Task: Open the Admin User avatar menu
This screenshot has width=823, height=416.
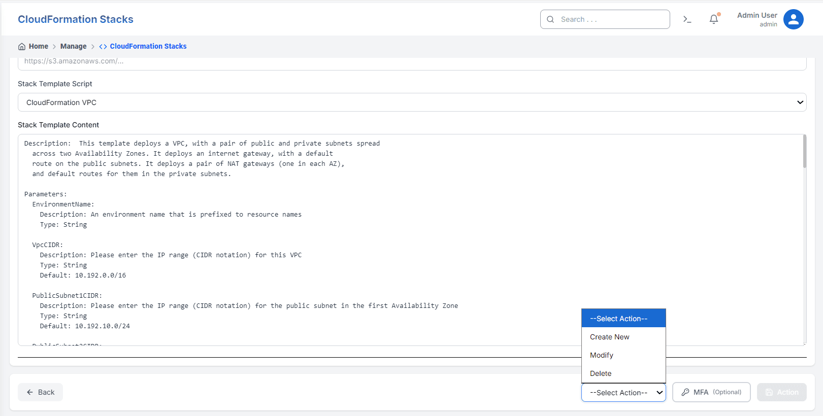Action: pos(793,19)
